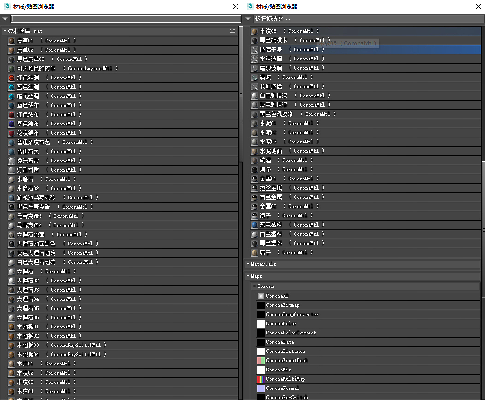The width and height of the screenshot is (485, 400).
Task: Click the CoronaMultiMap rainbow icon
Action: (x=261, y=379)
